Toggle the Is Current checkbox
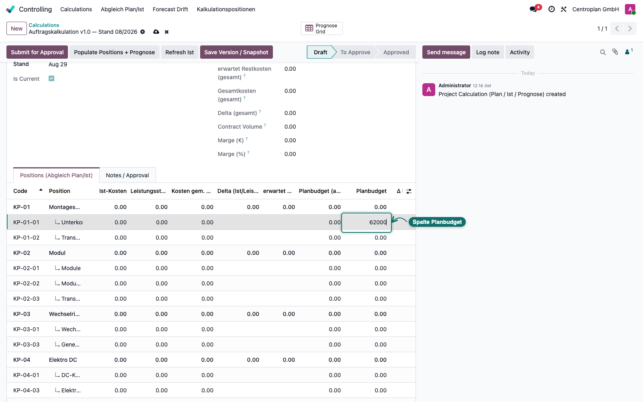643x402 pixels. pos(51,78)
